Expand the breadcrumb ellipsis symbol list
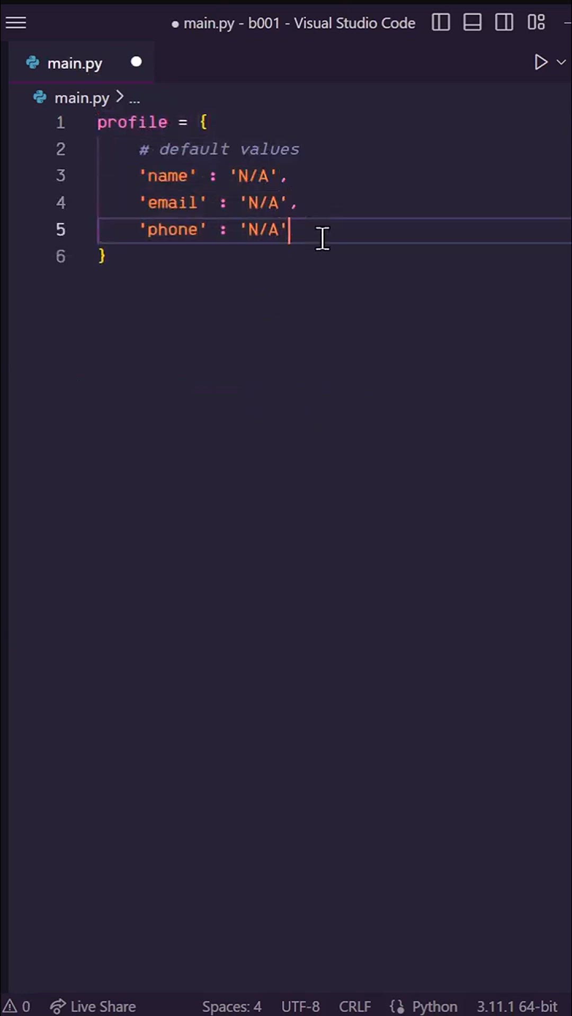Viewport: 572px width, 1016px height. point(135,98)
